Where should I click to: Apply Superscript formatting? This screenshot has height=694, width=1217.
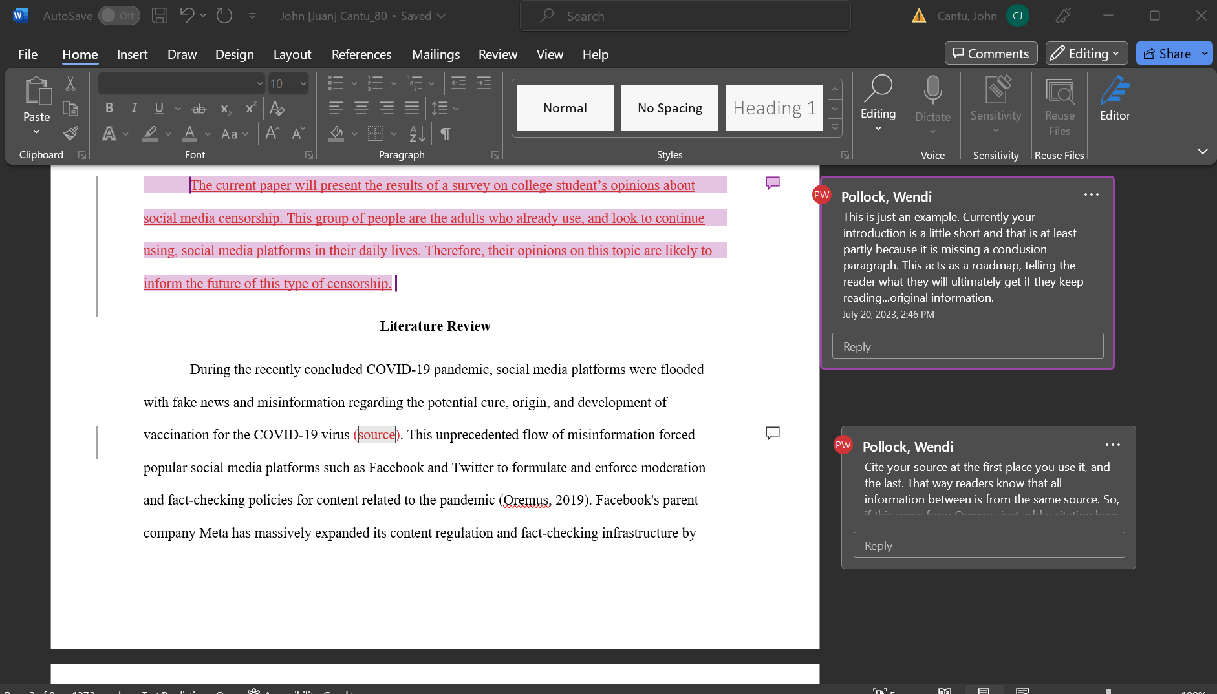[x=251, y=109]
